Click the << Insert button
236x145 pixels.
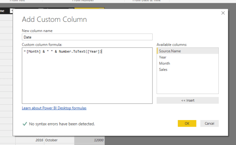[188, 101]
